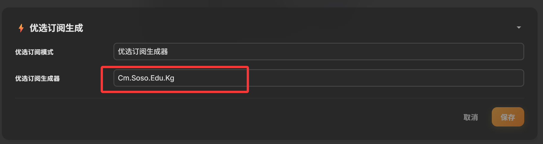
Task: Click the header row of the 优选订阅生成 card
Action: tap(268, 28)
